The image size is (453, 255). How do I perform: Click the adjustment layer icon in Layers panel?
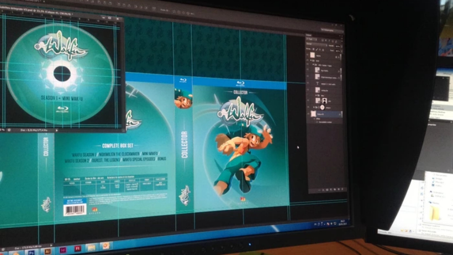pyautogui.click(x=331, y=190)
